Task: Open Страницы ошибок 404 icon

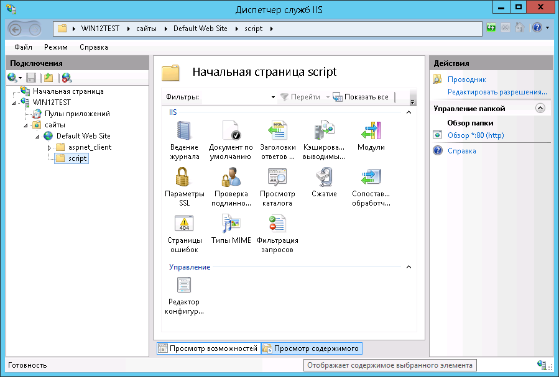Action: click(x=184, y=224)
